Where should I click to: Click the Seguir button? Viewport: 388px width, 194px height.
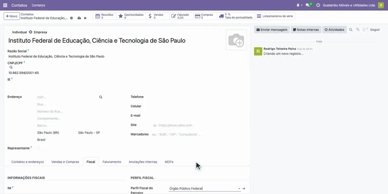pyautogui.click(x=375, y=30)
